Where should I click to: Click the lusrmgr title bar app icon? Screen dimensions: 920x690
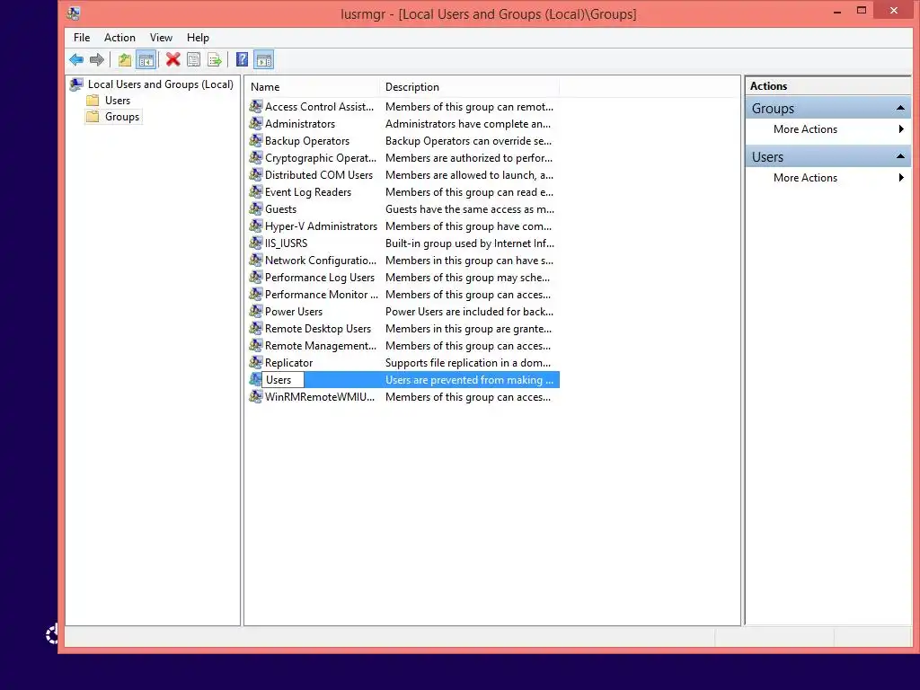[74, 13]
